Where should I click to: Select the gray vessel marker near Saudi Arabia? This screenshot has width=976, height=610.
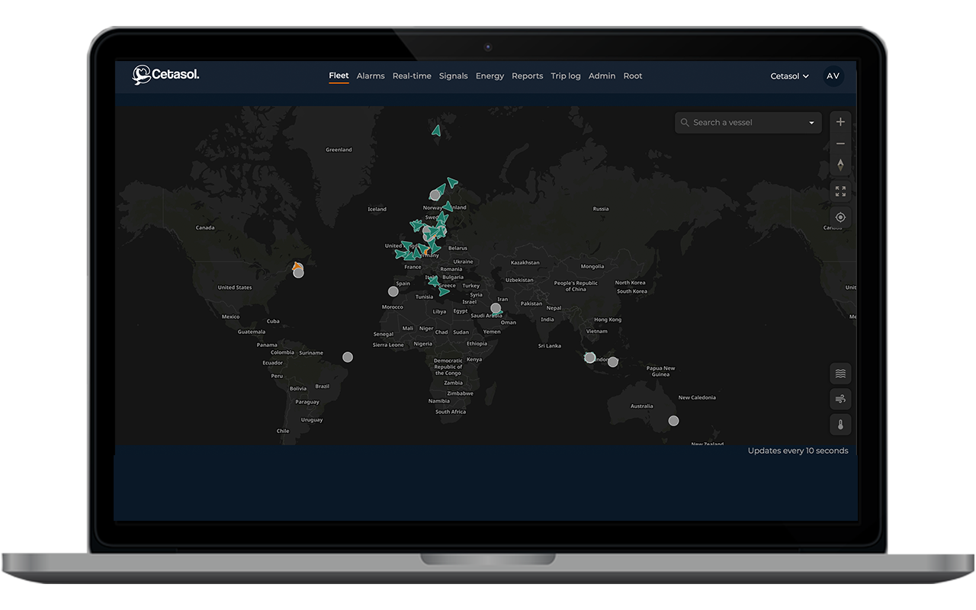coord(496,308)
